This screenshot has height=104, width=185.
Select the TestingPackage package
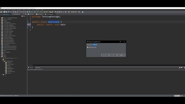[9, 61]
